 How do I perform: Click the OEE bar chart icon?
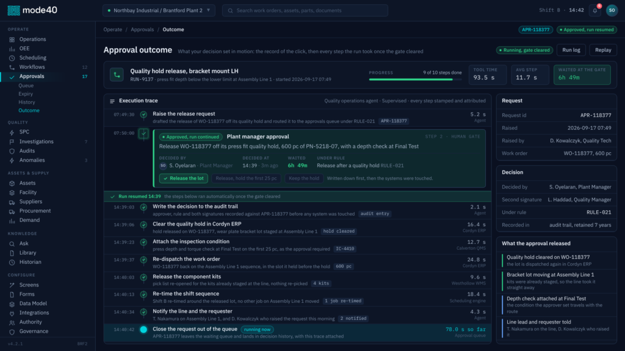(12, 49)
